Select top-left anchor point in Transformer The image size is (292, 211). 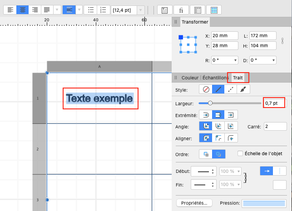point(181,37)
